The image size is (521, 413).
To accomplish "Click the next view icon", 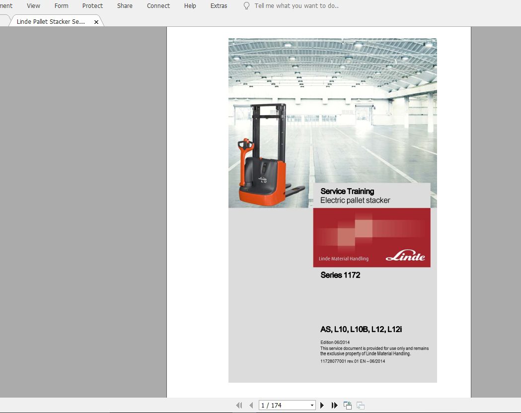I will coord(361,406).
